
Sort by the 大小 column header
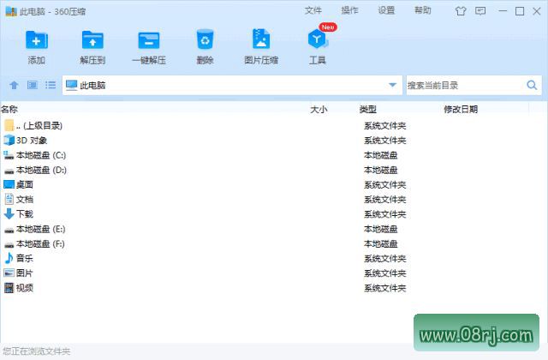(x=319, y=110)
